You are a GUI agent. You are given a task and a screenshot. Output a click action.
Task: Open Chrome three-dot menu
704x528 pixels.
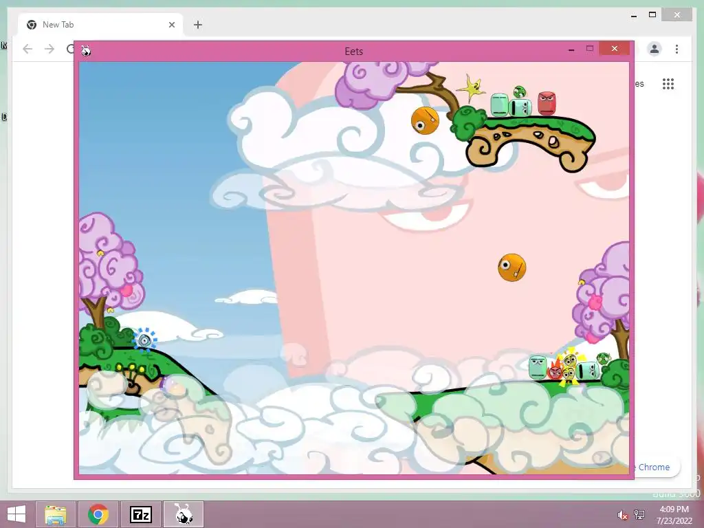(676, 49)
